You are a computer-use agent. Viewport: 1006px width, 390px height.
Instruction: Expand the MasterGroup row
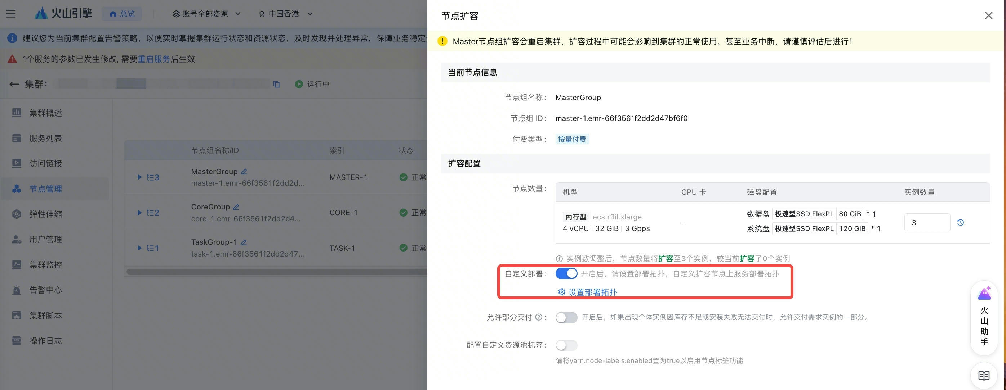pyautogui.click(x=139, y=177)
